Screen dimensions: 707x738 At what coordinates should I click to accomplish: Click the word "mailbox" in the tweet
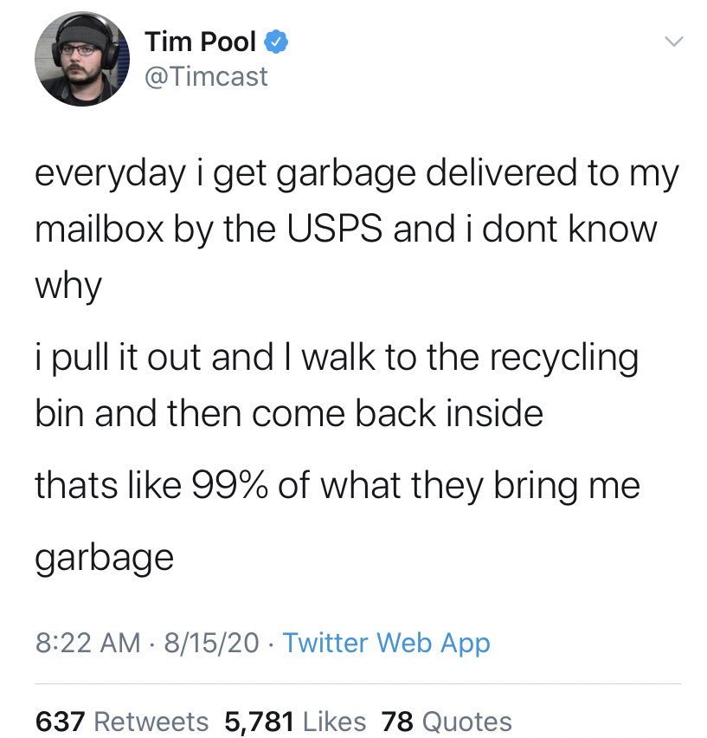[x=100, y=230]
